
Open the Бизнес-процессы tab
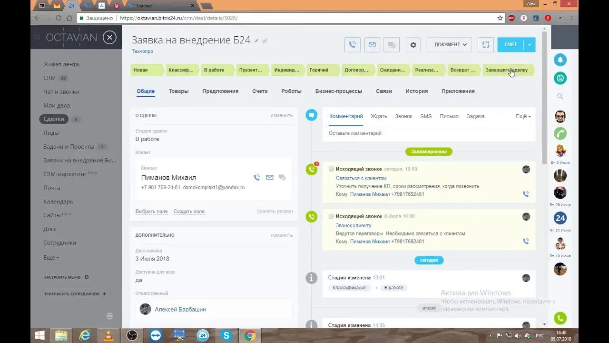(x=339, y=91)
